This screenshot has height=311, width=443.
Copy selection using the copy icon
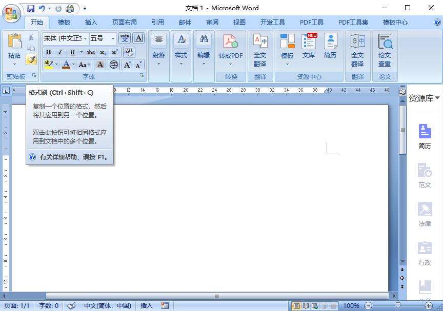[31, 48]
